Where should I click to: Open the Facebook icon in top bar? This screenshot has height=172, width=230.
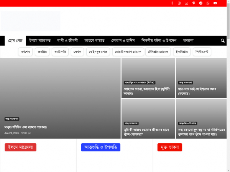(172, 3)
